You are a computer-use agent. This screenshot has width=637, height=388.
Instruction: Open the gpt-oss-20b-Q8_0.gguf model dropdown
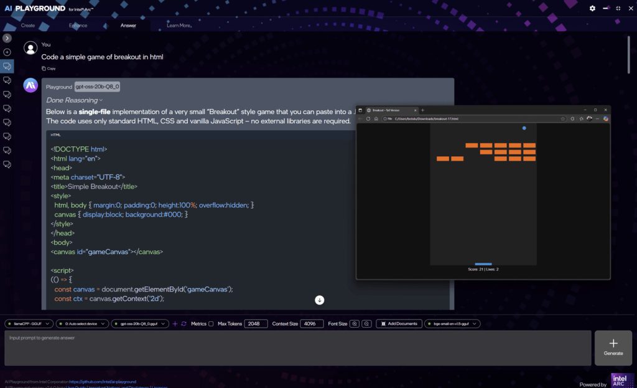[140, 324]
